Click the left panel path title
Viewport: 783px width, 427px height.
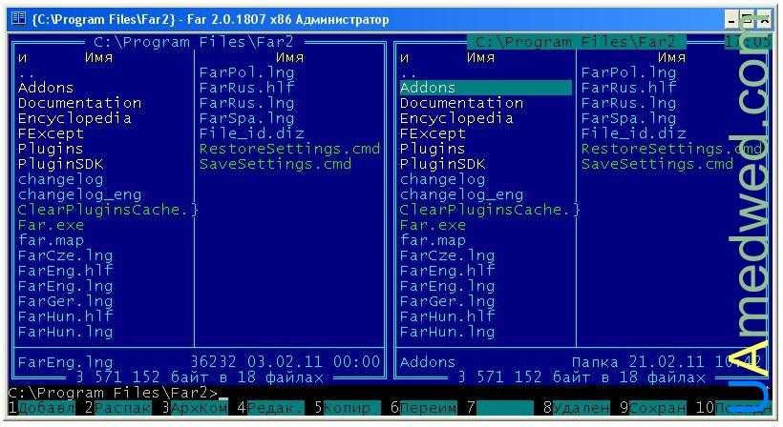[x=194, y=42]
